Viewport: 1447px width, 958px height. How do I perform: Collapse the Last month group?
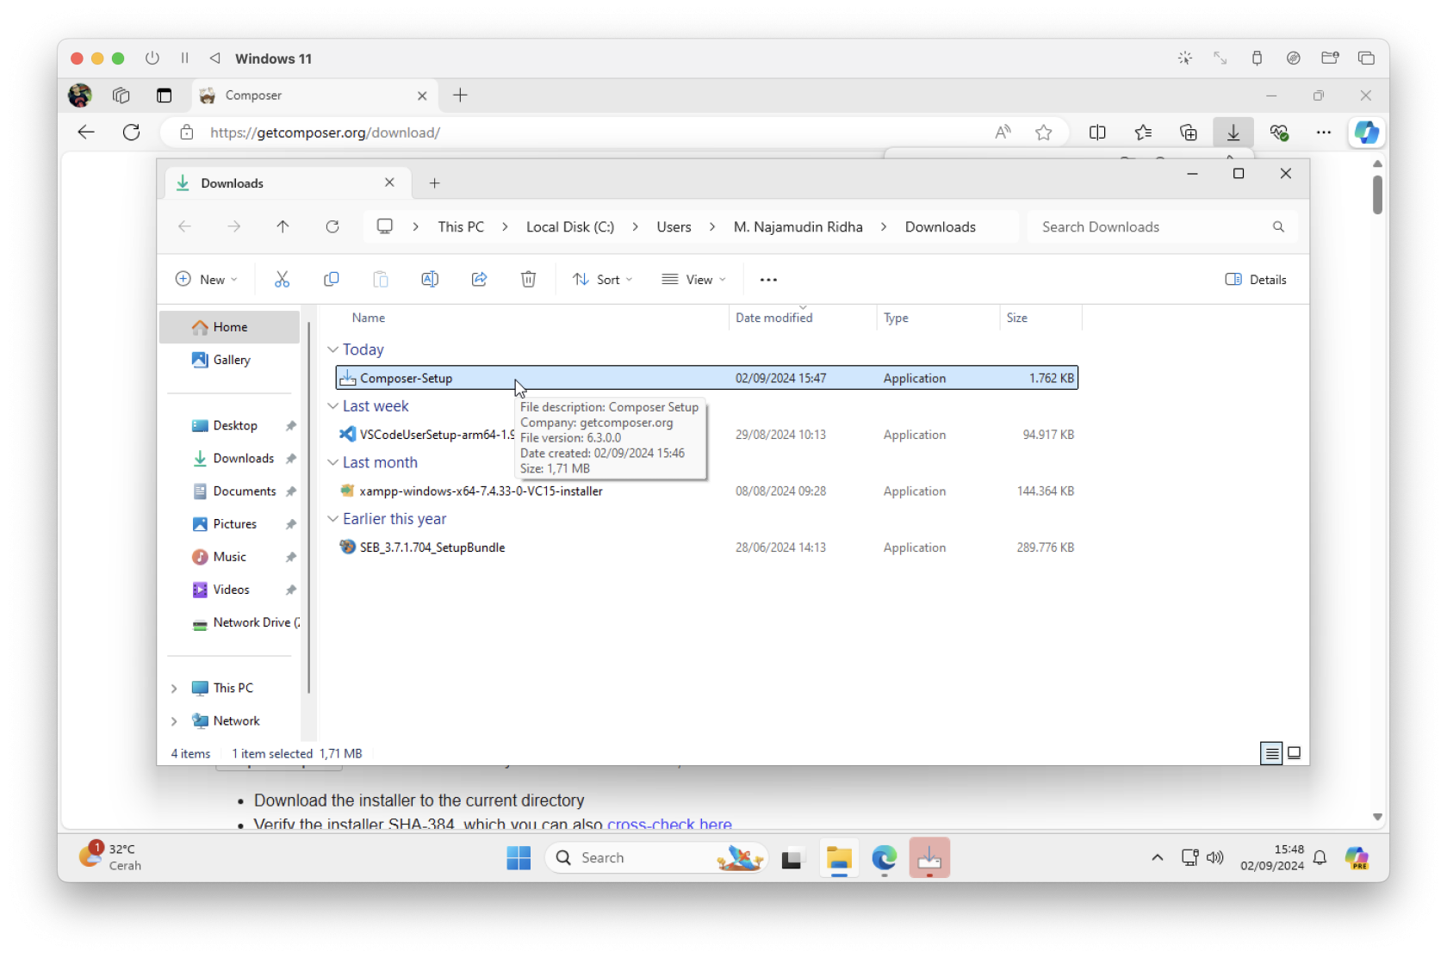tap(333, 462)
